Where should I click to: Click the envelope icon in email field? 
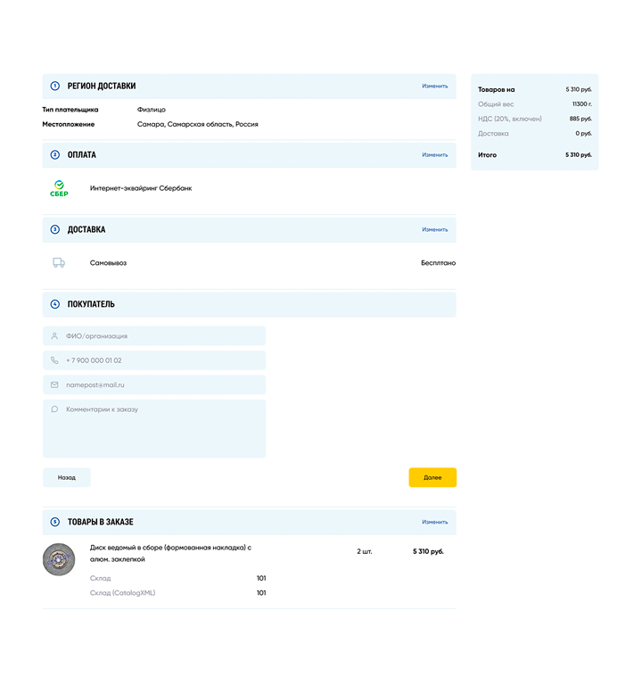pyautogui.click(x=54, y=384)
